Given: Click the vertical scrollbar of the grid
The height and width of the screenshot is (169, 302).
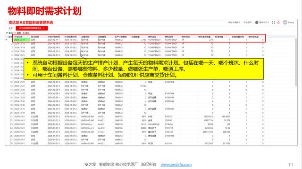Looking at the screenshot, I should pyautogui.click(x=296, y=62).
